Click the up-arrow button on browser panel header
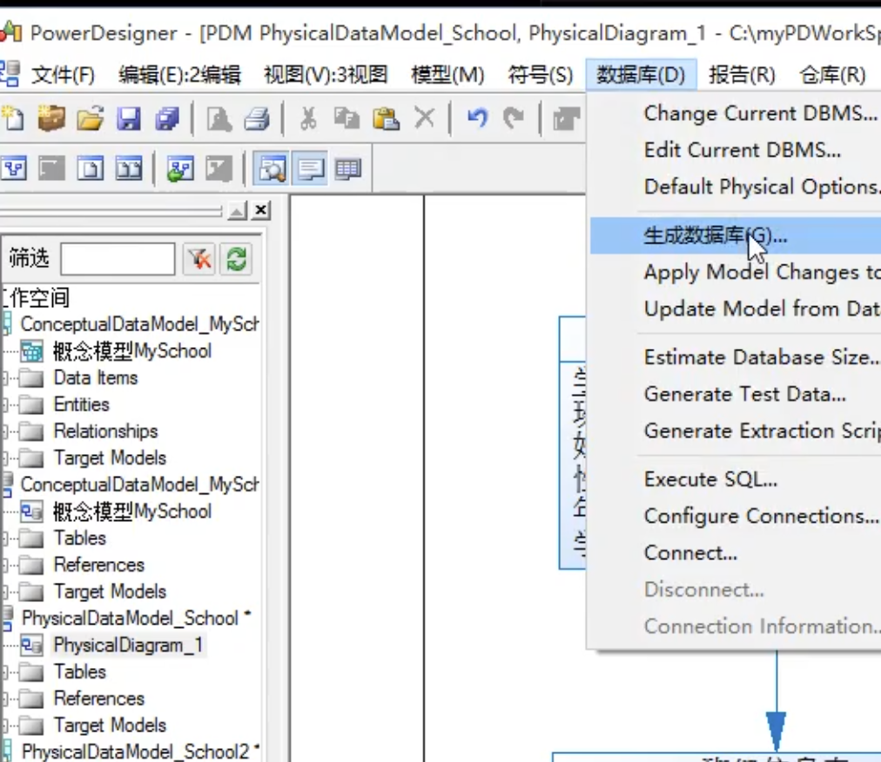The width and height of the screenshot is (881, 762). click(x=237, y=211)
